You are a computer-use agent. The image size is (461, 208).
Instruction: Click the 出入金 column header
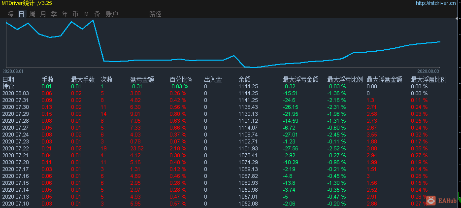[x=213, y=79]
